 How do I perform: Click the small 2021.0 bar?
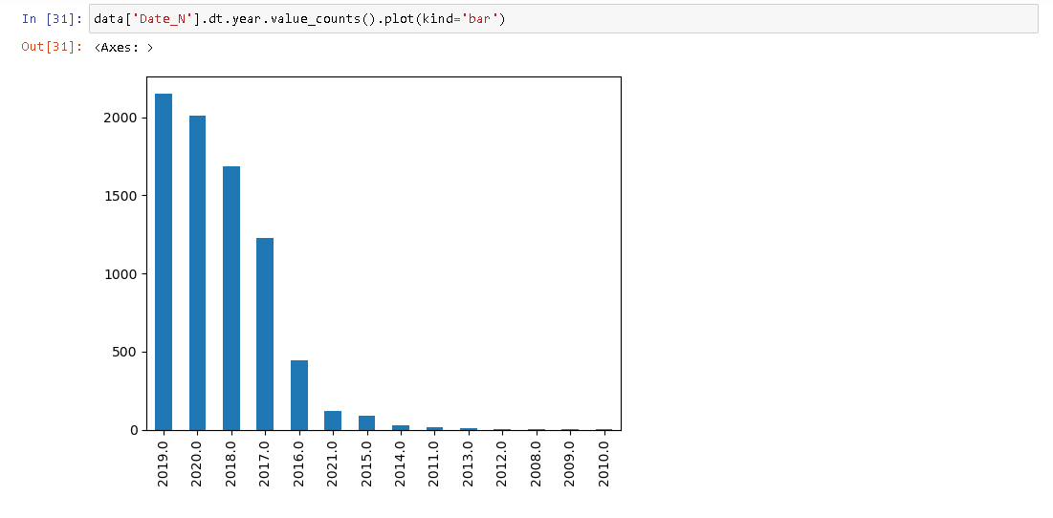pos(333,421)
